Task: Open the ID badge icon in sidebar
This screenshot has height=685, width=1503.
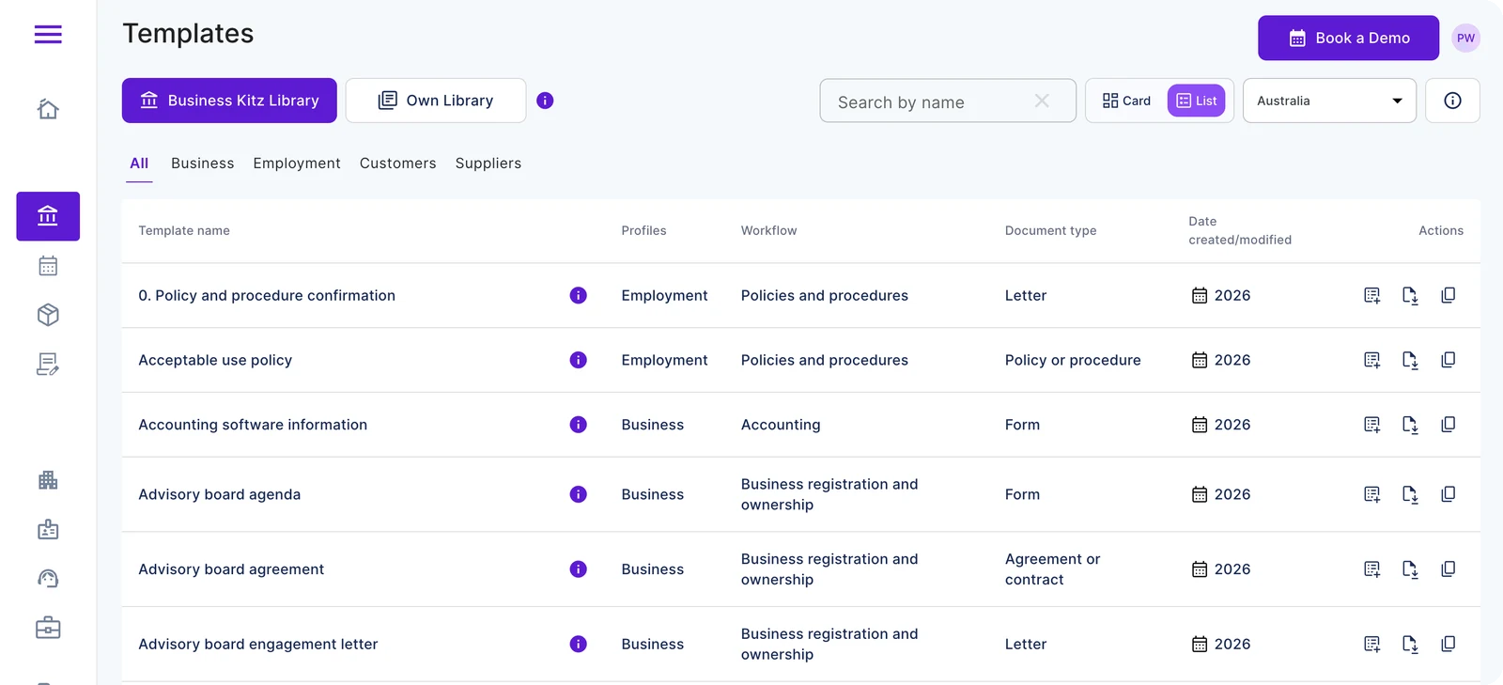Action: click(x=48, y=530)
